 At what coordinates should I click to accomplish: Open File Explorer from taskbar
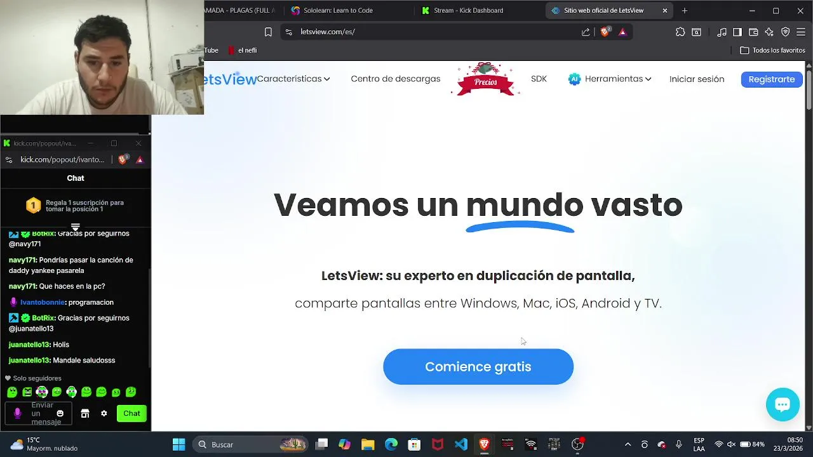(x=368, y=444)
